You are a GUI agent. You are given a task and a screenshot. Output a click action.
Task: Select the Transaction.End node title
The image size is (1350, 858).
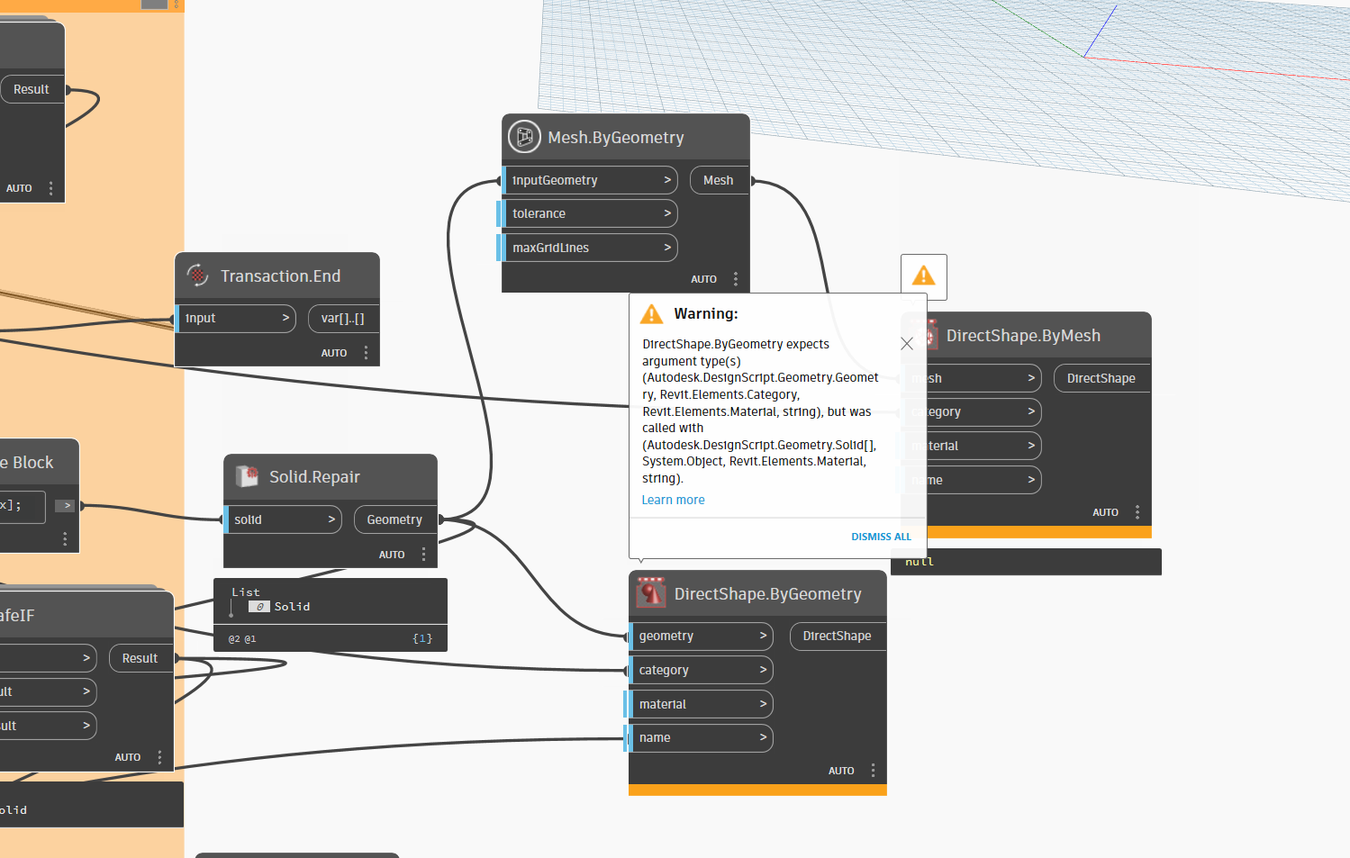pos(280,276)
